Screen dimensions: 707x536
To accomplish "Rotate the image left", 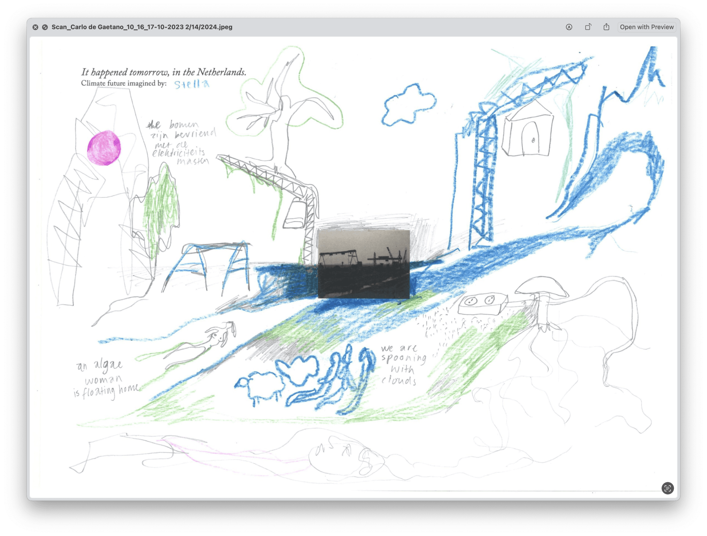I will coord(588,27).
